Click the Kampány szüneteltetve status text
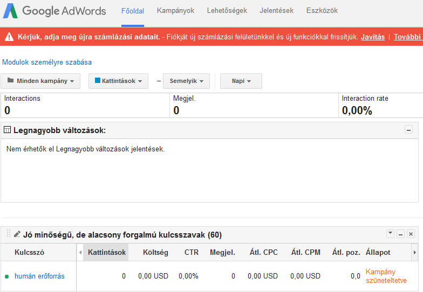The image size is (423, 292). [x=386, y=276]
